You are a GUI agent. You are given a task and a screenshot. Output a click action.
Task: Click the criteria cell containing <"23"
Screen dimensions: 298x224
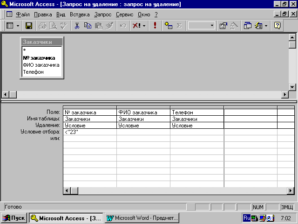coord(90,132)
